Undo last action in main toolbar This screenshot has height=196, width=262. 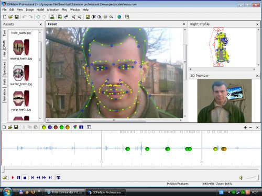(24, 17)
